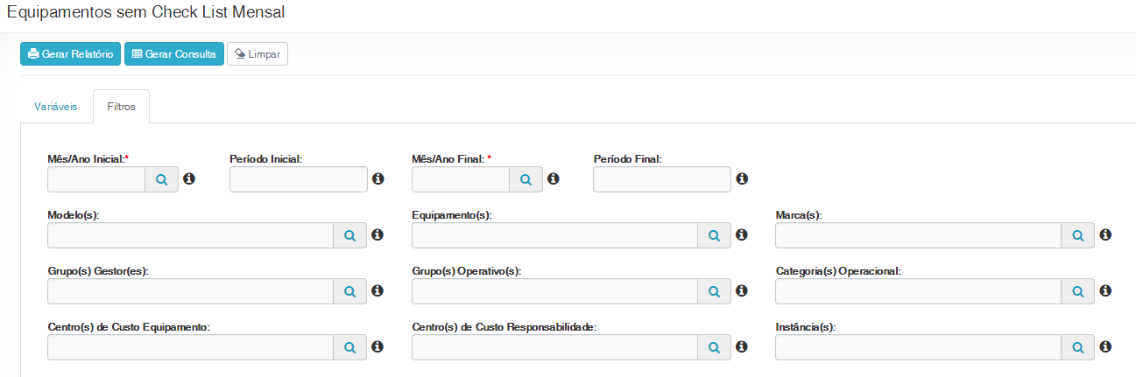Switch to the Variáveis tab
1136x377 pixels.
point(56,107)
